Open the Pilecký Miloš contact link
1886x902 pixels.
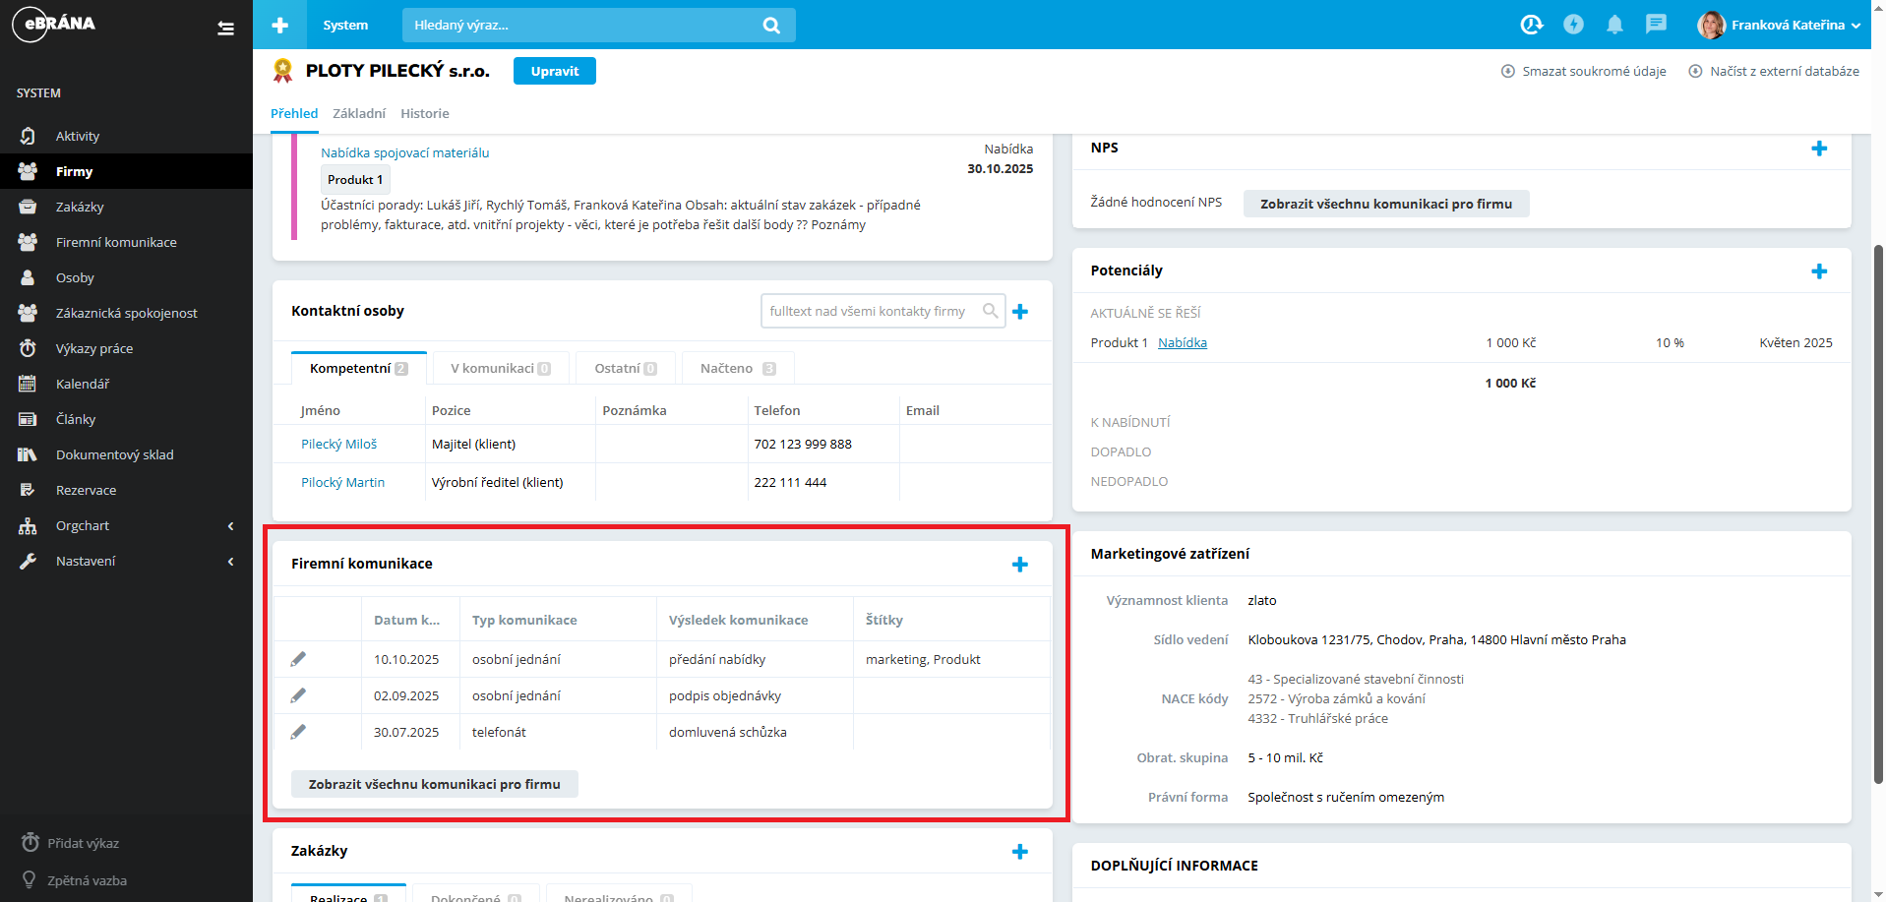click(x=338, y=444)
